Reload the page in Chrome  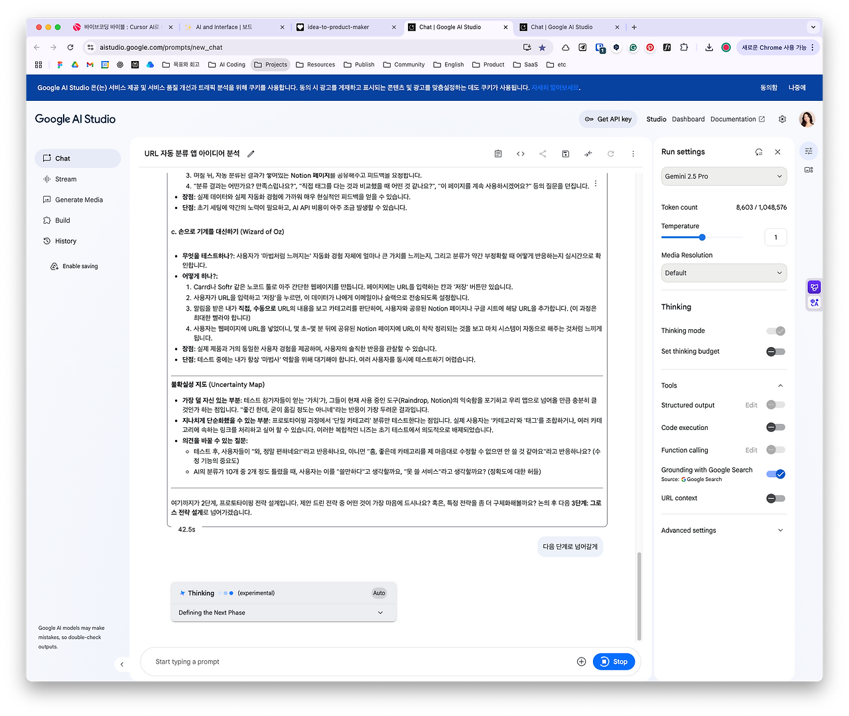70,48
